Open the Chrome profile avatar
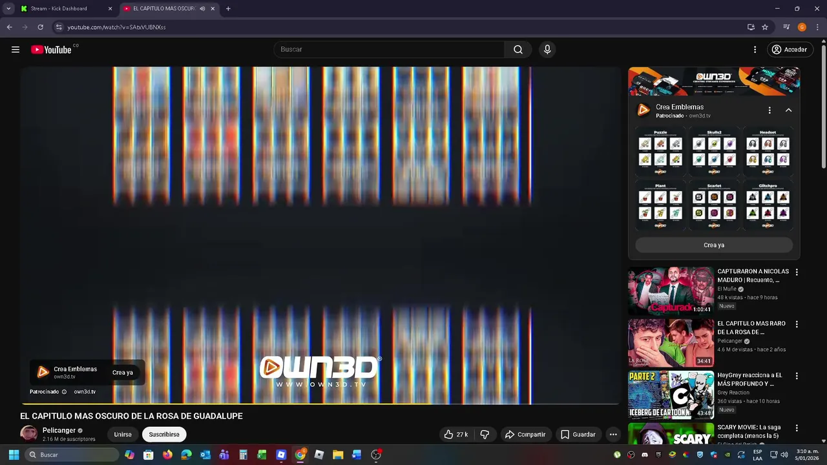827x465 pixels. pyautogui.click(x=802, y=27)
